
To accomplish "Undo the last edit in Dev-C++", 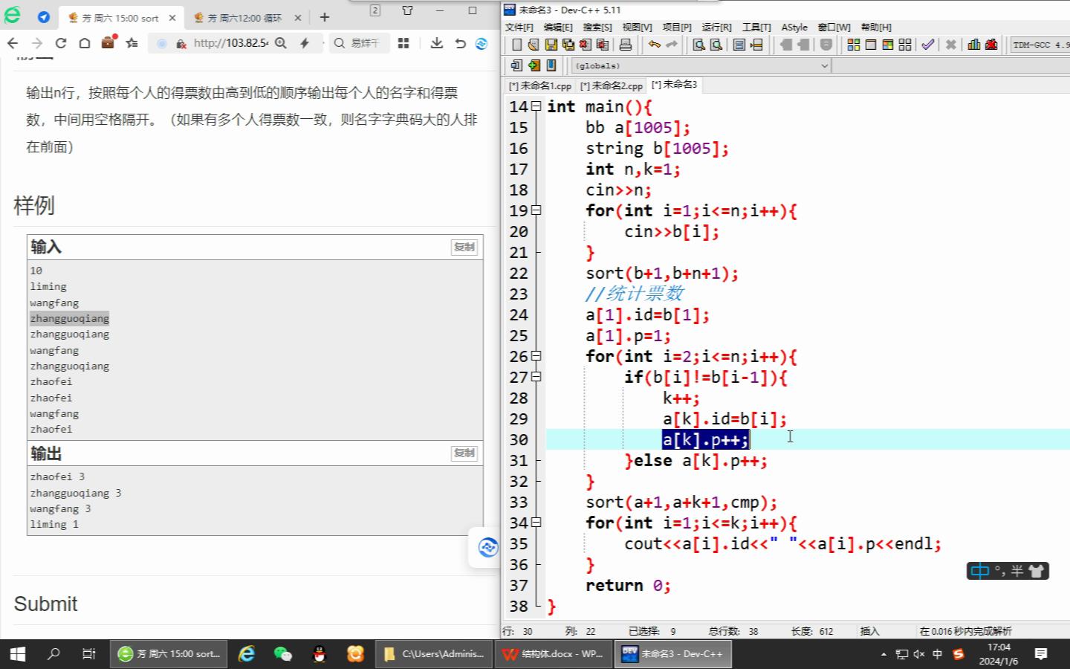I will pyautogui.click(x=654, y=45).
